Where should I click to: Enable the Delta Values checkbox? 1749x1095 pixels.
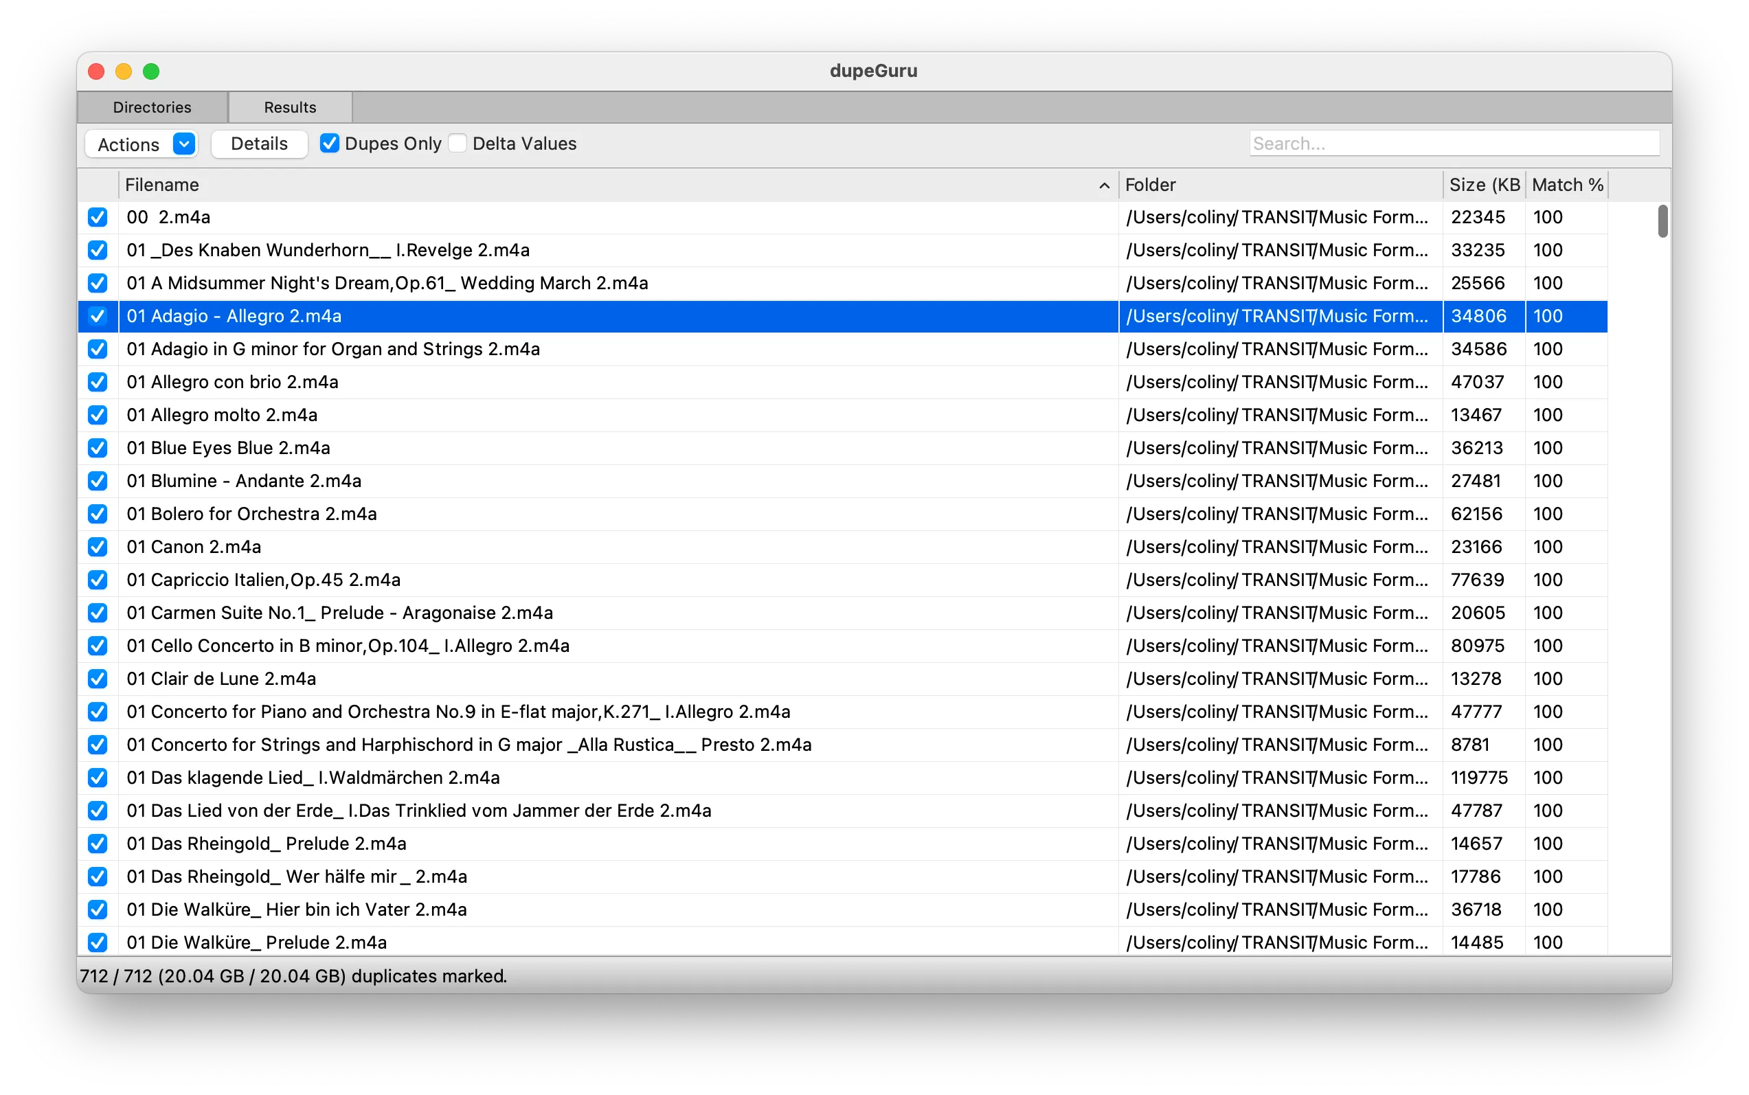457,143
